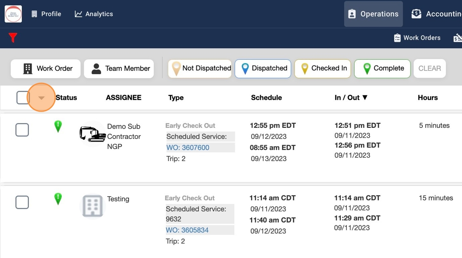Open the Profile menu

click(x=46, y=14)
